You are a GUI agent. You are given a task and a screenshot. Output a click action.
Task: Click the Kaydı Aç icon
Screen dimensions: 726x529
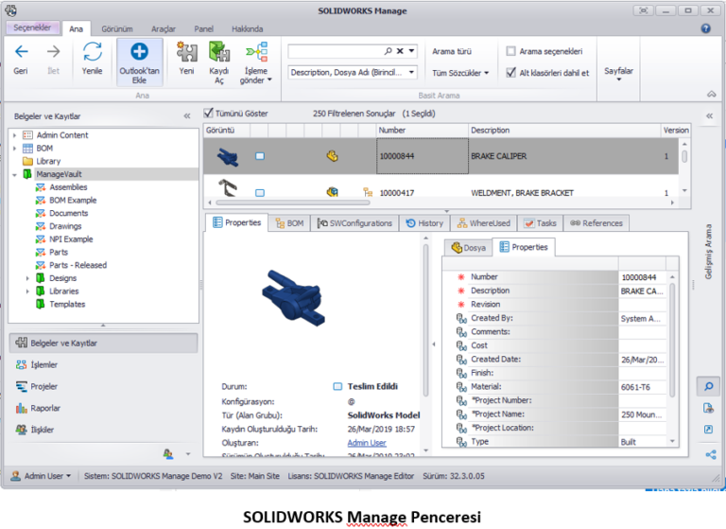click(219, 52)
